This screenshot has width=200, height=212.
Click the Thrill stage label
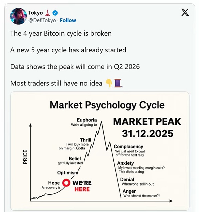86,140
